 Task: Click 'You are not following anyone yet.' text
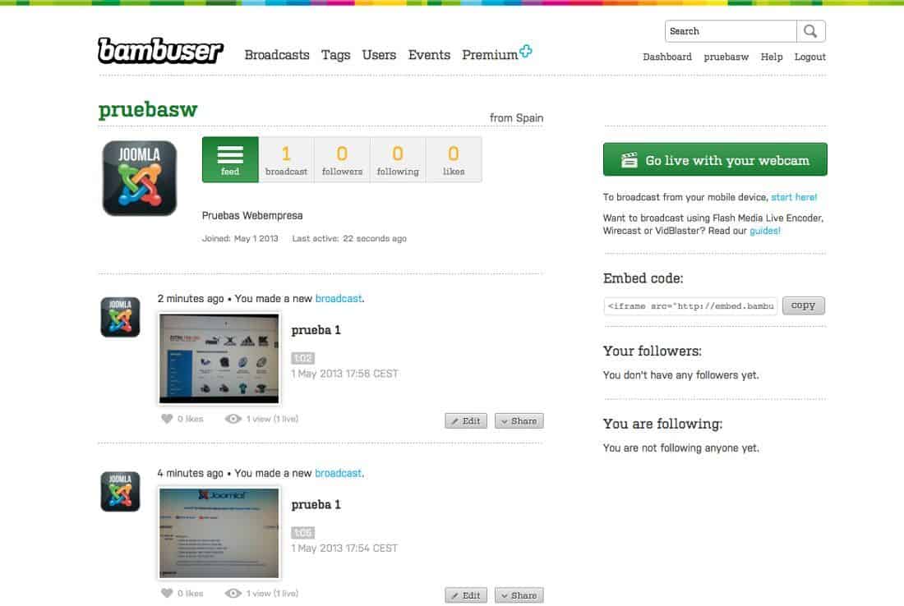[681, 448]
